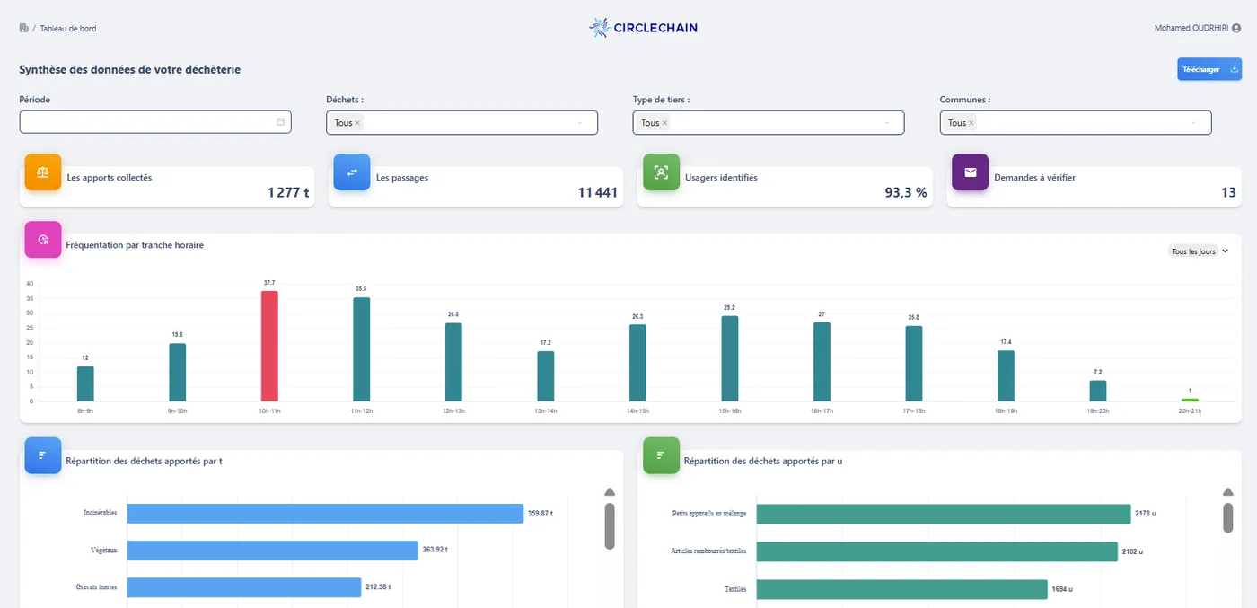This screenshot has height=608, width=1257.
Task: Click the Demandes à vérifier value 13
Action: (x=1229, y=192)
